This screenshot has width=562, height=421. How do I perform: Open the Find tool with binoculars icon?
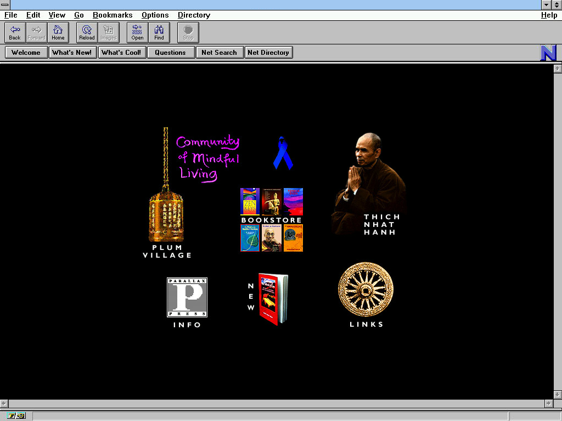(159, 32)
